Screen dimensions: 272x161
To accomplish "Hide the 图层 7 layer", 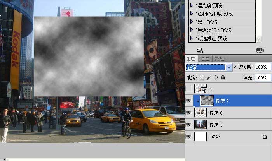I will click(x=189, y=101).
